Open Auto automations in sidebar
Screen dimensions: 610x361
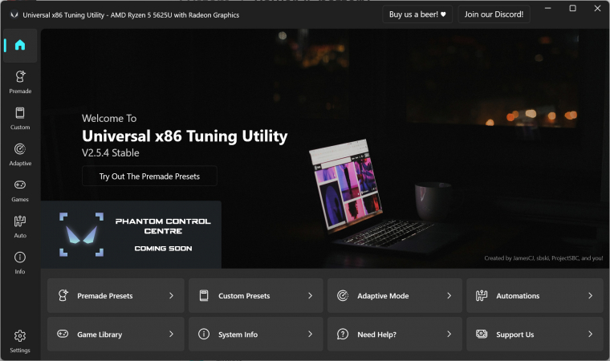tap(20, 225)
